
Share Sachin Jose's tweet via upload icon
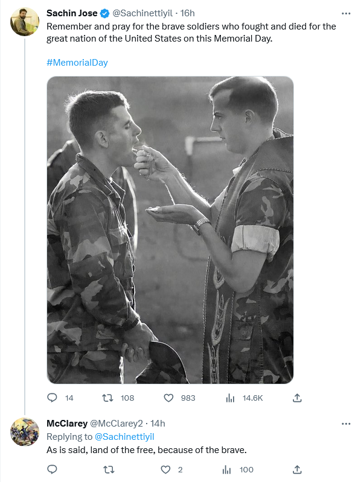click(x=297, y=398)
